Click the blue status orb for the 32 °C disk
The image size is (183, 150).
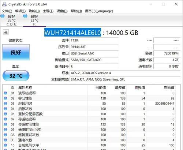click(x=25, y=16)
